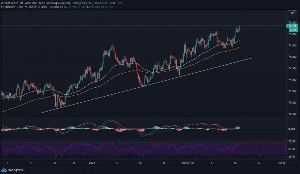Select the current price tag 76.355
Viewport: 300px width, 174px height.
292,26
